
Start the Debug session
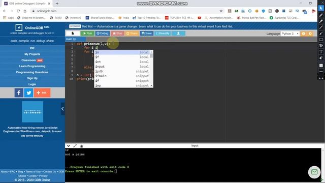coord(103,34)
